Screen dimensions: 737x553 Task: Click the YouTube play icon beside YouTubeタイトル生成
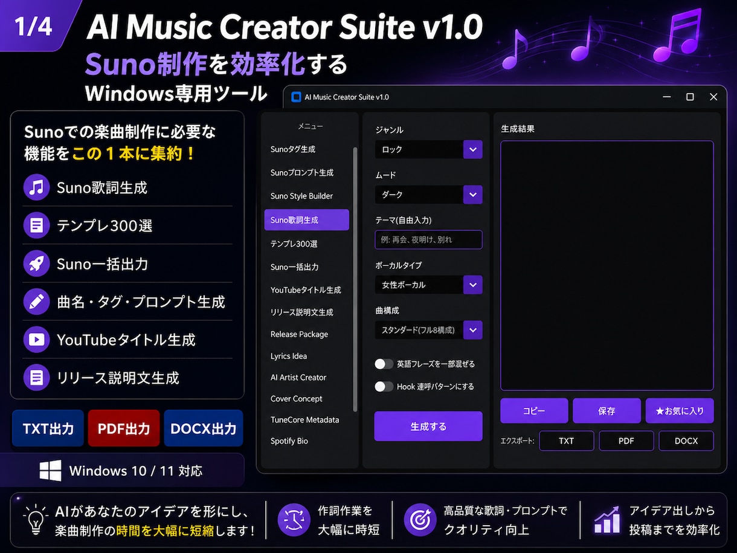click(x=36, y=340)
